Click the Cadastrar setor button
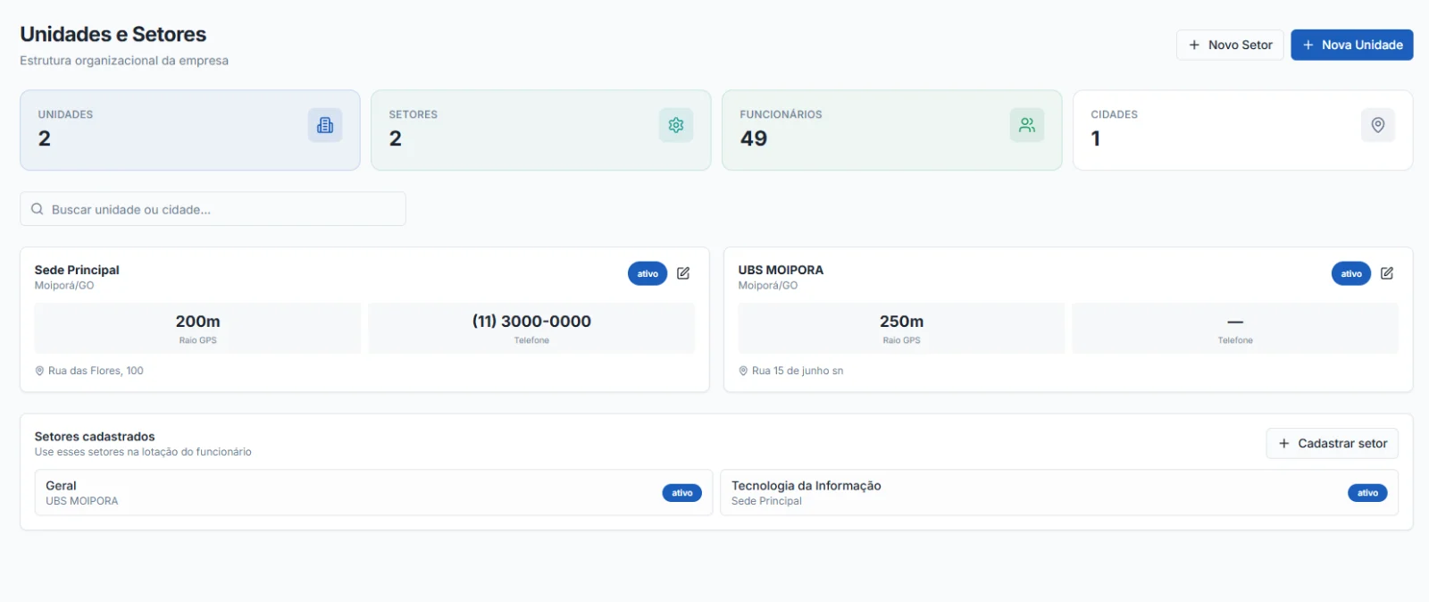Viewport: 1429px width, 602px height. click(x=1332, y=443)
